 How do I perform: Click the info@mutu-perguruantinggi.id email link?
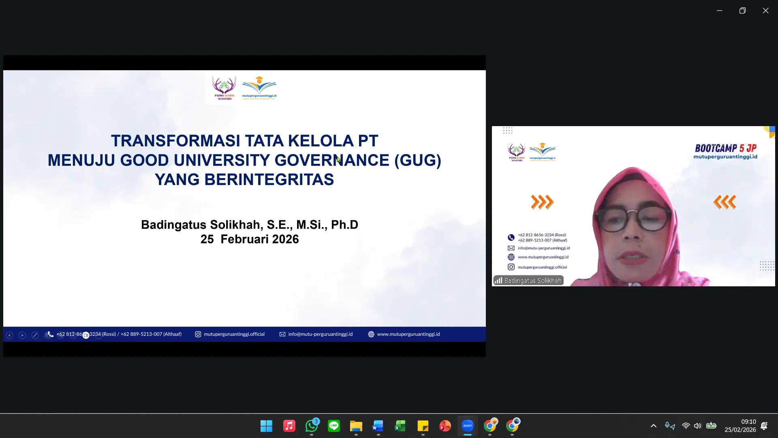tap(320, 334)
